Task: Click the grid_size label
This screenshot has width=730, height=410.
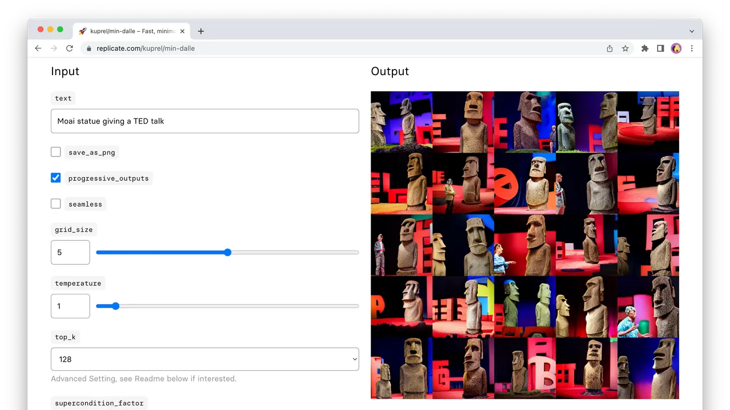Action: point(74,229)
